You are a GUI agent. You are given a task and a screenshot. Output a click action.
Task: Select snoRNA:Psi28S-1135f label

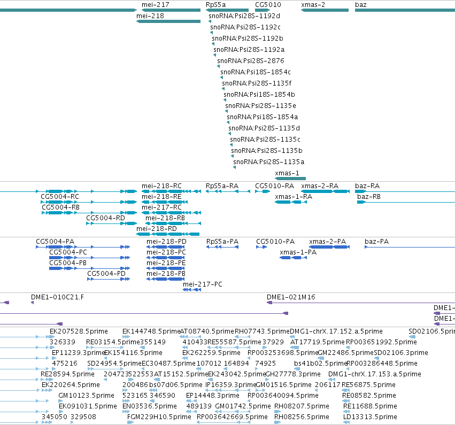tap(257, 83)
